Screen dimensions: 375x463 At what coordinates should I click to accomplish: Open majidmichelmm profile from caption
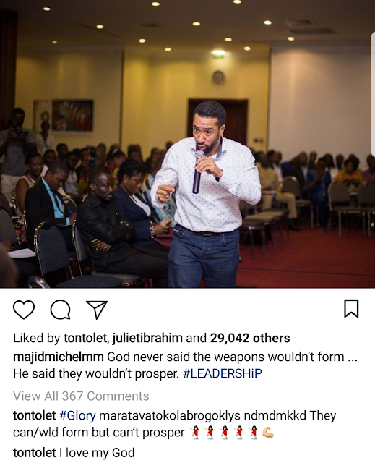coord(59,357)
